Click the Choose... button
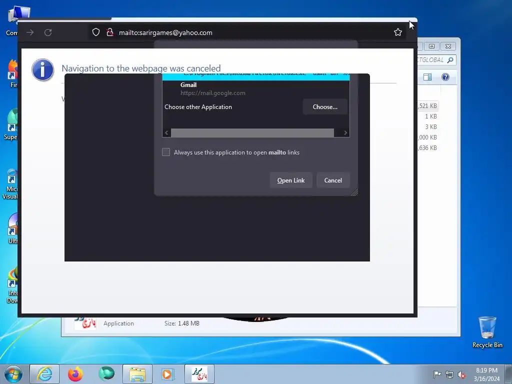This screenshot has width=512, height=384. [x=325, y=107]
